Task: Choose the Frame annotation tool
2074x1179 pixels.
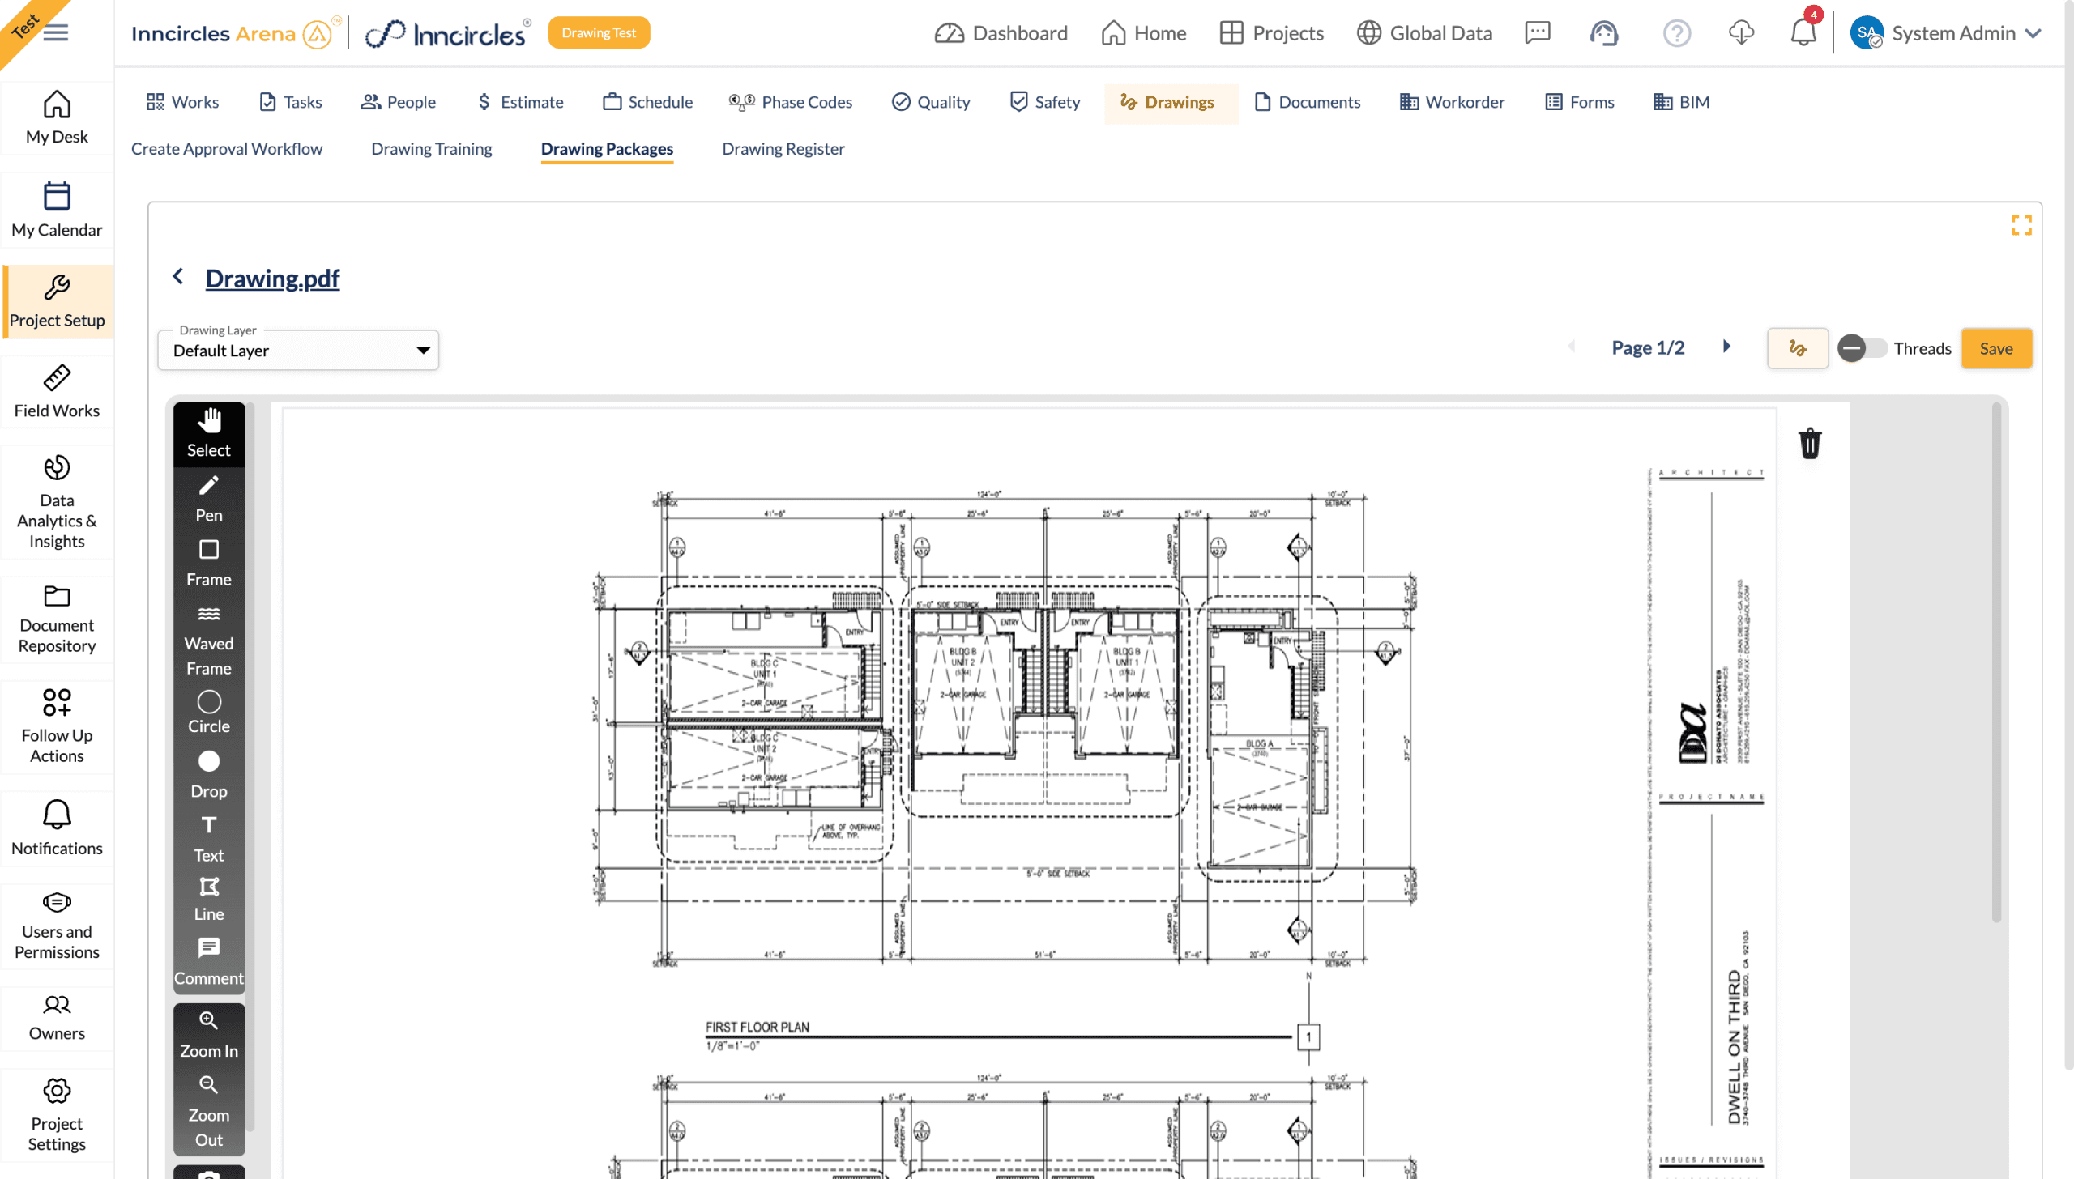Action: point(209,564)
